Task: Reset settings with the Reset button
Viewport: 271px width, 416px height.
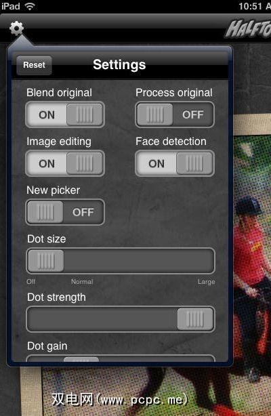Action: 34,65
